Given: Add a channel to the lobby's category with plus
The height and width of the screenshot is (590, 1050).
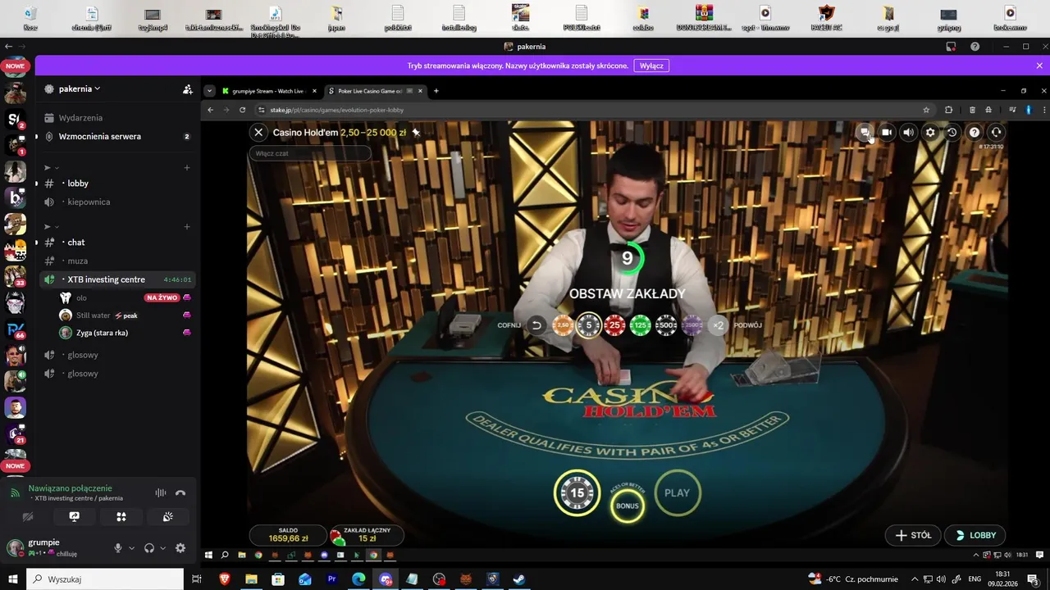Looking at the screenshot, I should tap(187, 168).
